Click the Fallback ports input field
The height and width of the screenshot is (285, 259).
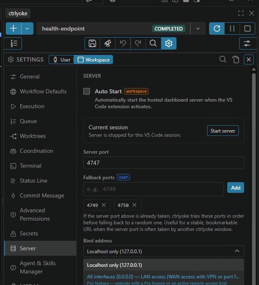pos(153,189)
